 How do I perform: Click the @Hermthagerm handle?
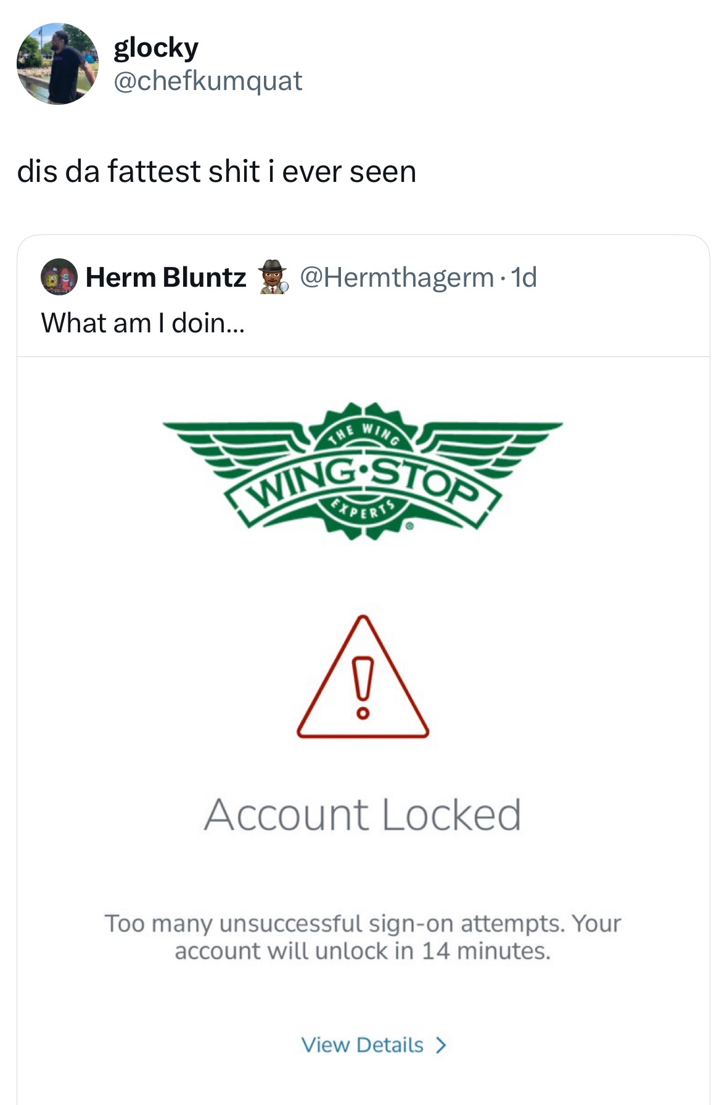click(396, 277)
